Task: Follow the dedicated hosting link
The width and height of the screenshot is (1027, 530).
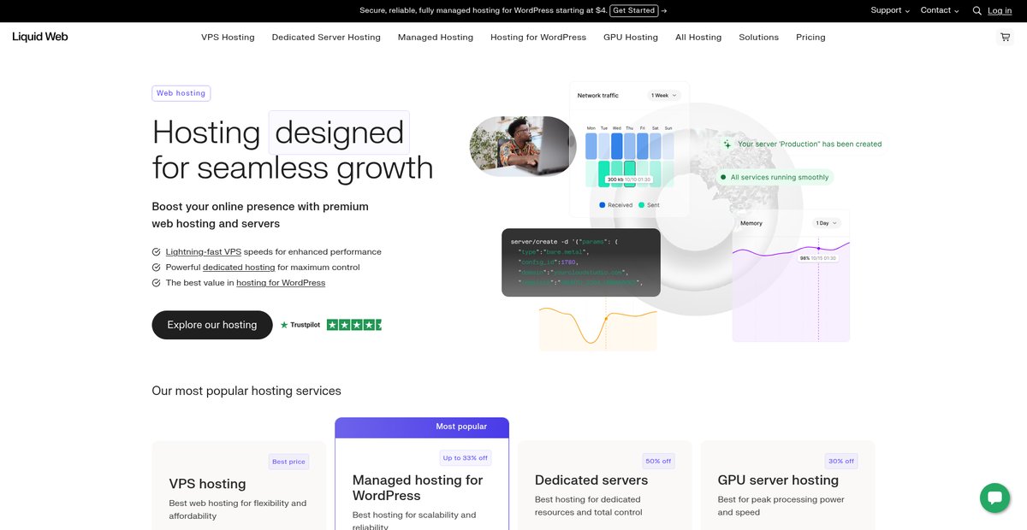Action: [239, 268]
